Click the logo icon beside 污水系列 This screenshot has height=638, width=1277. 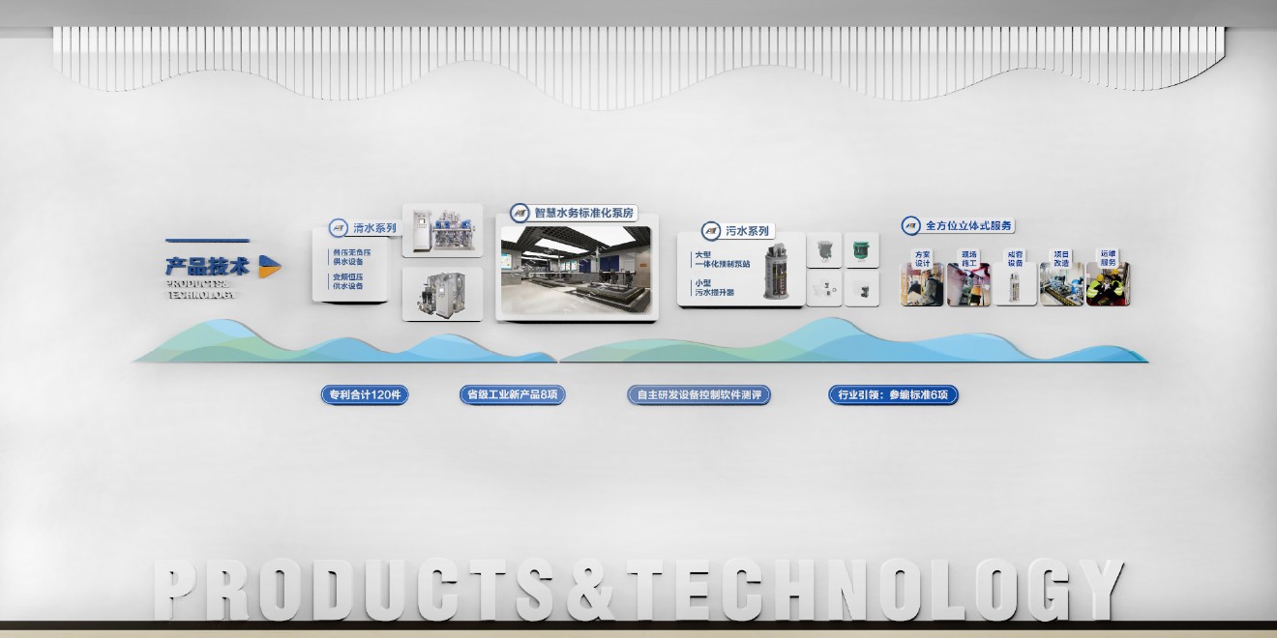(x=712, y=231)
